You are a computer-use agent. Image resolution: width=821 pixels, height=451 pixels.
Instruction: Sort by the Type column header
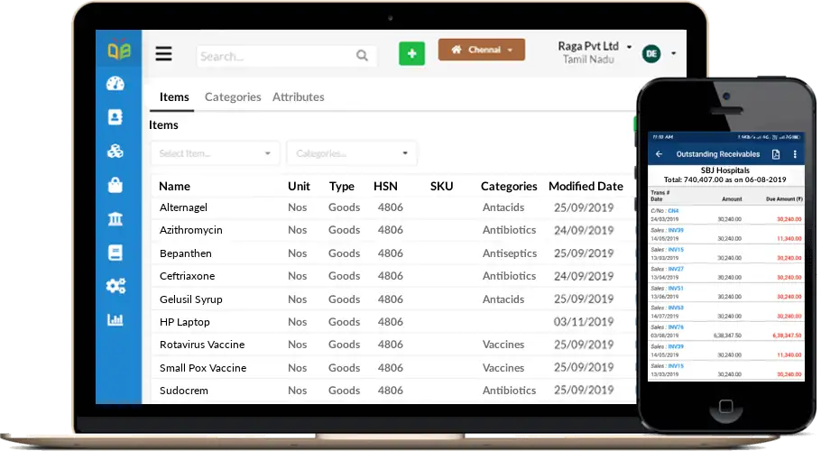(341, 186)
